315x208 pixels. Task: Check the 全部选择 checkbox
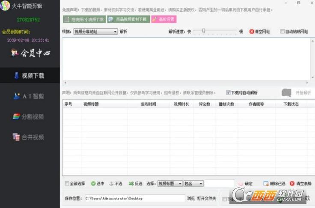point(67,184)
